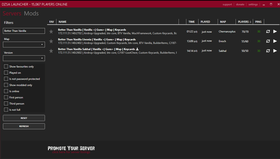
Task: Click the 70/70 players value
Action: [245, 32]
